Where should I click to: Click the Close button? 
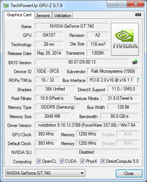click(129, 174)
